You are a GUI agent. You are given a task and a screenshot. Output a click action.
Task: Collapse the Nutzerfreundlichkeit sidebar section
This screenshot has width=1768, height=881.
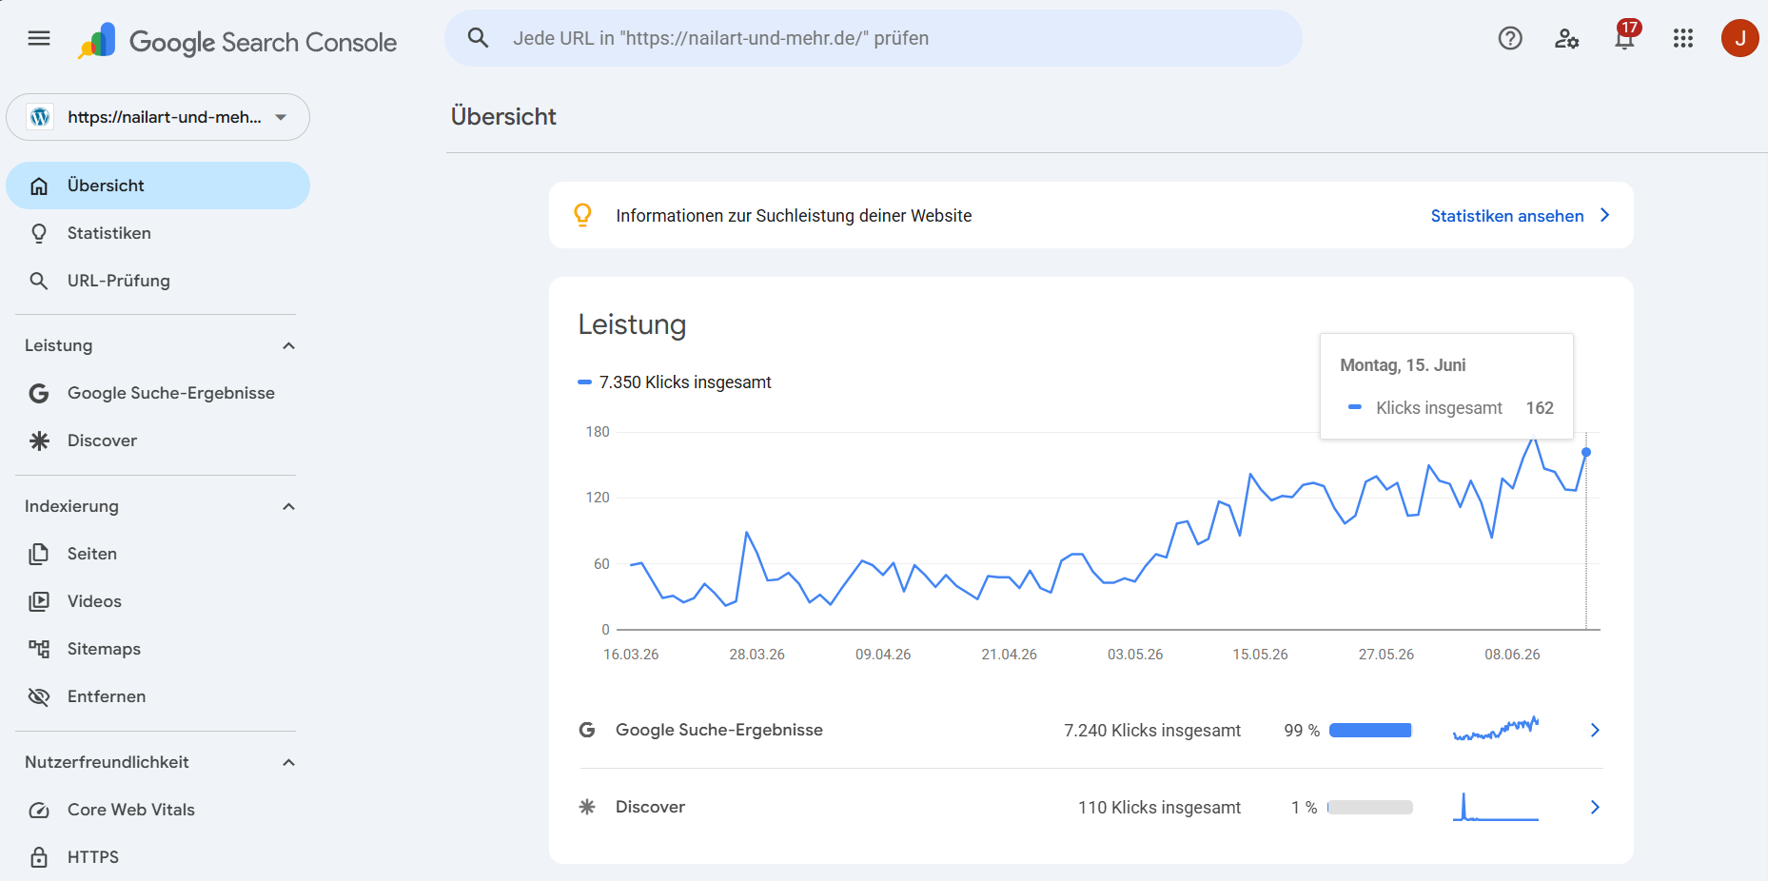pos(289,762)
